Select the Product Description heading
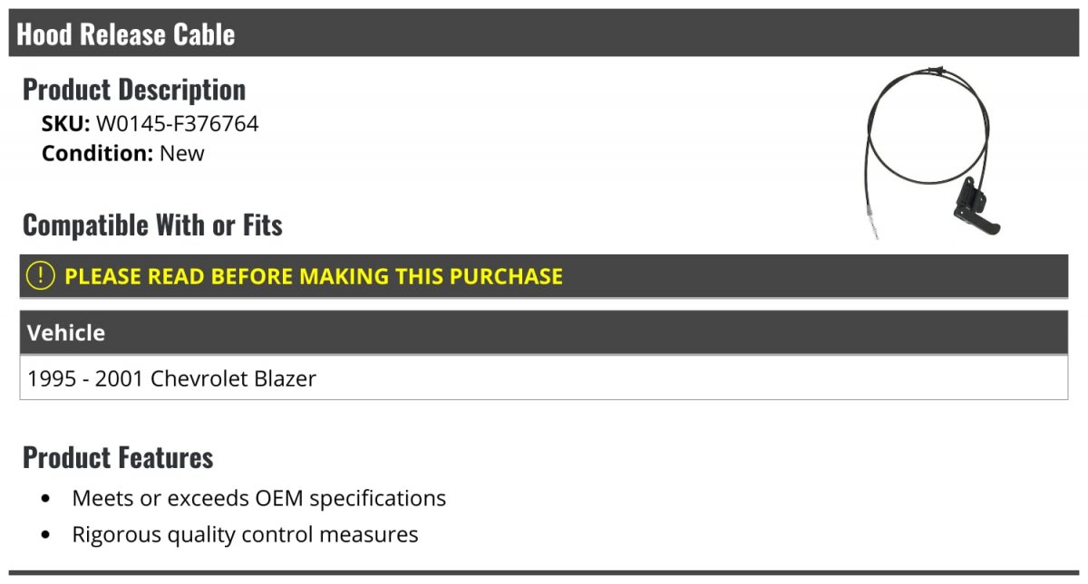 pos(134,90)
